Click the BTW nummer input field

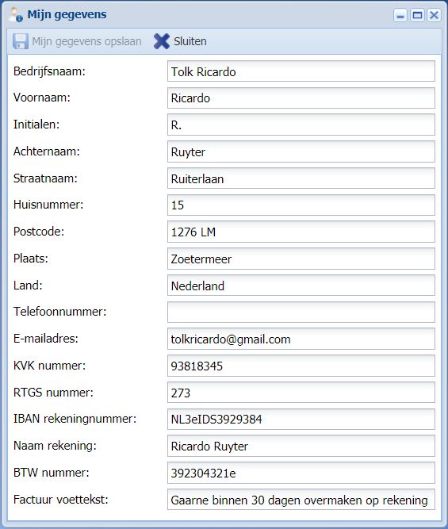(301, 473)
